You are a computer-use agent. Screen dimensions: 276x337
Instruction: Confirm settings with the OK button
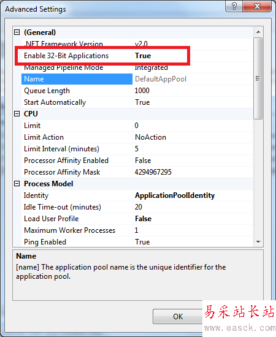[178, 316]
